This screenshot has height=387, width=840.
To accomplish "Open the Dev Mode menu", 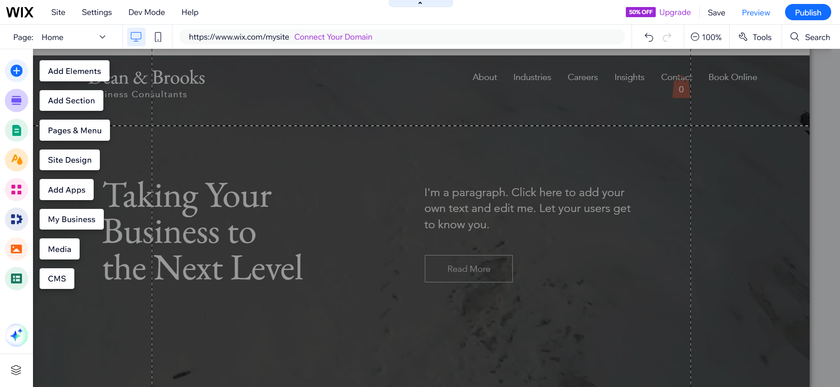I will [146, 12].
